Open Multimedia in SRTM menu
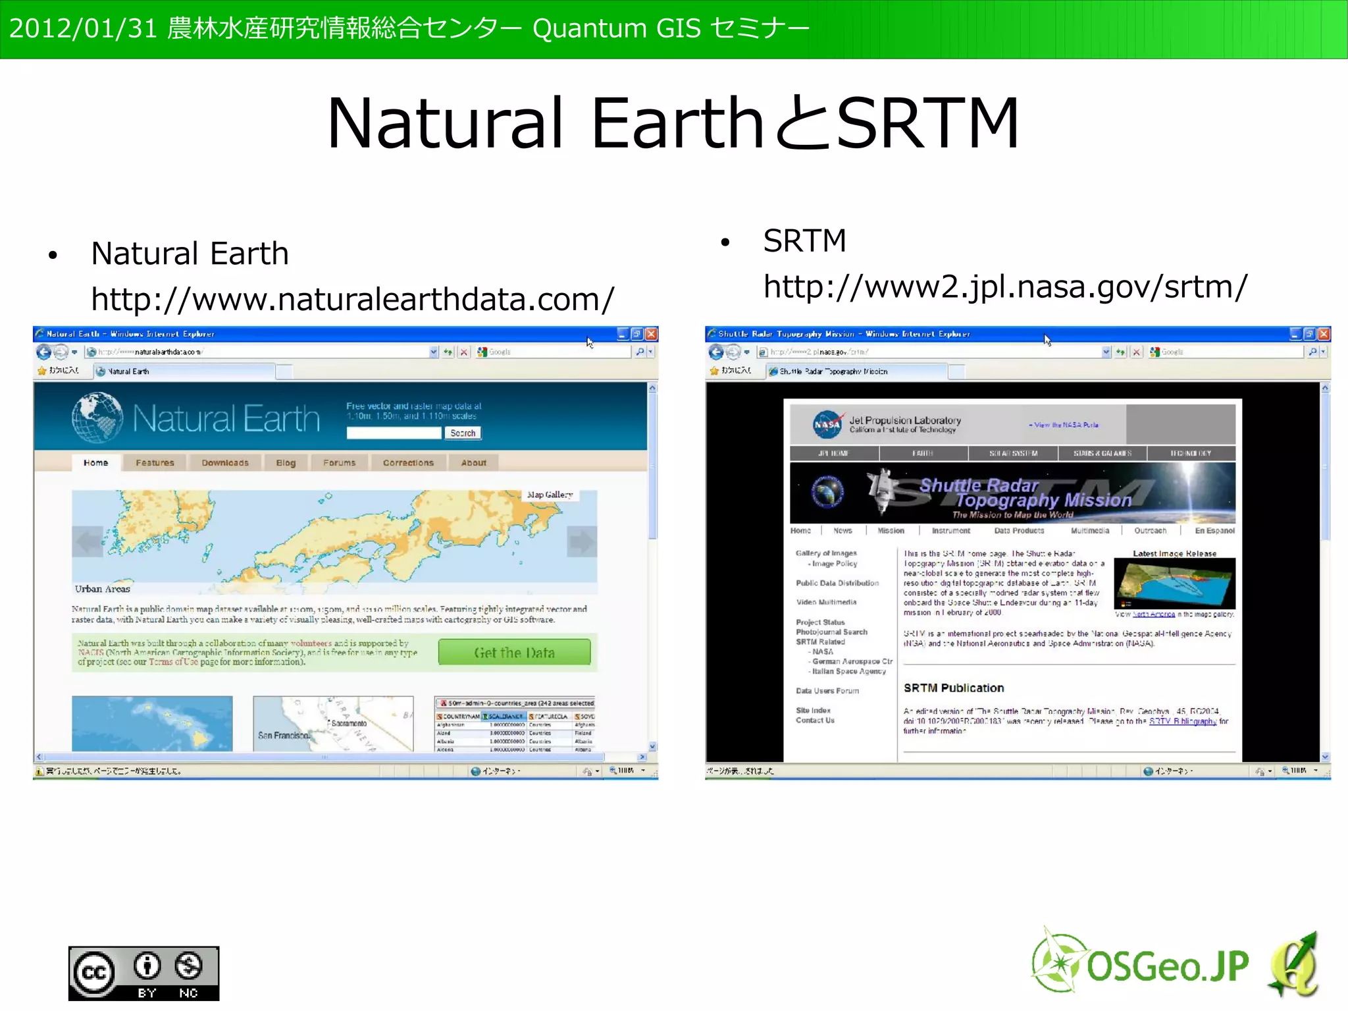 click(1089, 530)
